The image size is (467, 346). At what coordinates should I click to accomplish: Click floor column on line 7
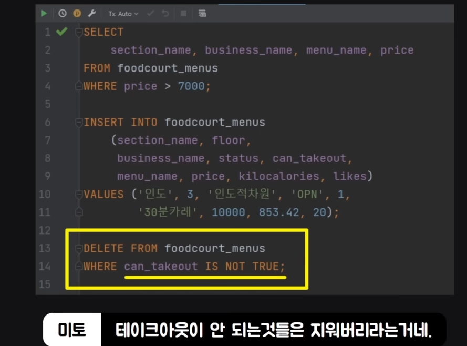[229, 140]
